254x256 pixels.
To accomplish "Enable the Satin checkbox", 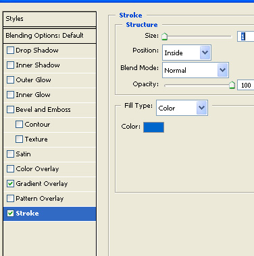I will point(10,154).
